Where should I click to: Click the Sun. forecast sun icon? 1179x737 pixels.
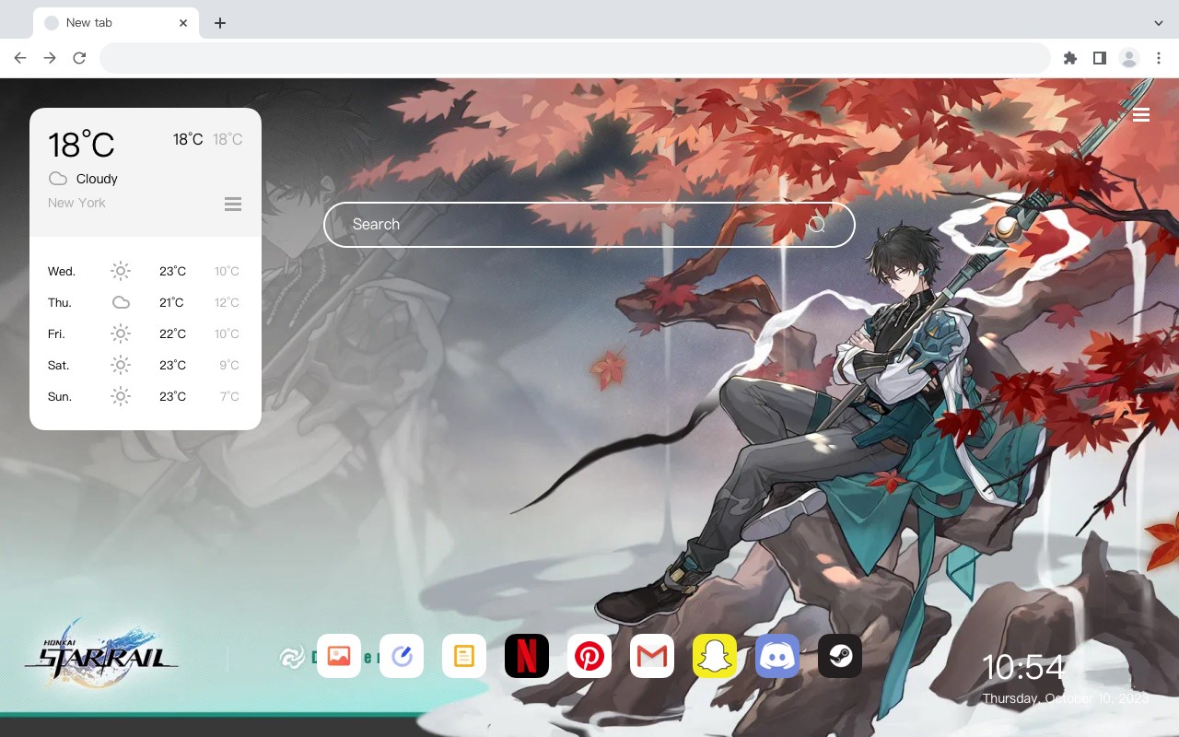[x=121, y=396]
